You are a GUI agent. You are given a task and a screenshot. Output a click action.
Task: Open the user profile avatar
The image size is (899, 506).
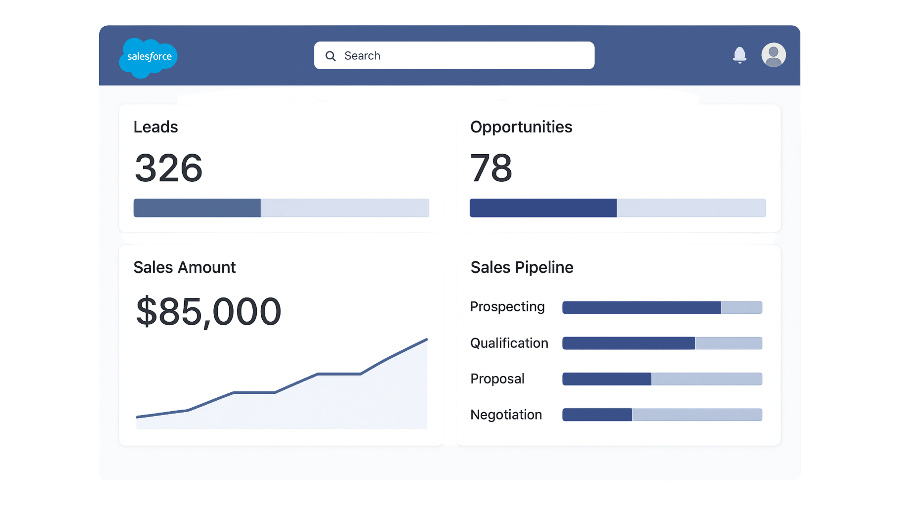773,55
